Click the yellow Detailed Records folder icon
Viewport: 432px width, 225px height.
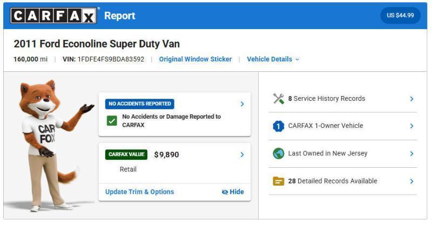(278, 181)
